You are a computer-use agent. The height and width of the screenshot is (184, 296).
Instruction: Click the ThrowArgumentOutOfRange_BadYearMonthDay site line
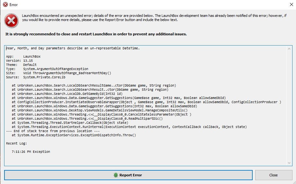[59, 73]
